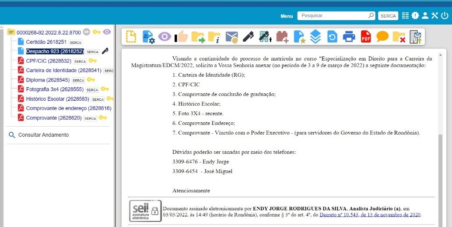
Task: Open the SERCA unit selector in header
Action: click(388, 16)
